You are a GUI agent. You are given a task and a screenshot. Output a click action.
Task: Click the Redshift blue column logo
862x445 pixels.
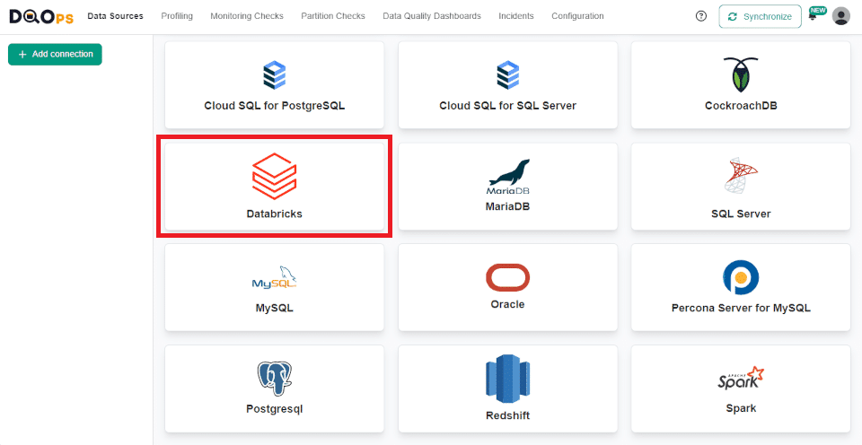click(x=507, y=380)
